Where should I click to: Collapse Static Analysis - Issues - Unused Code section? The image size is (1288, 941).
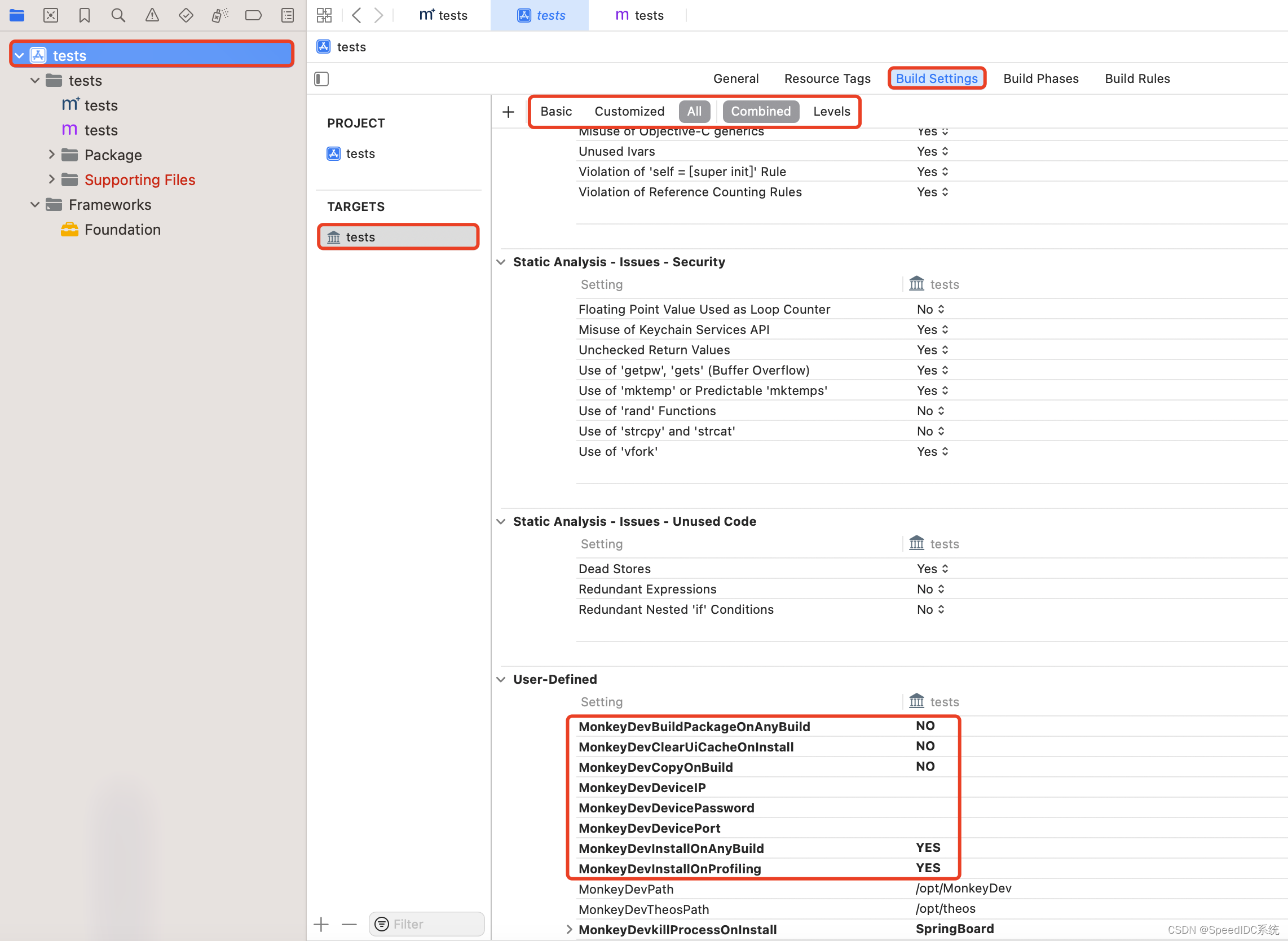pyautogui.click(x=501, y=522)
